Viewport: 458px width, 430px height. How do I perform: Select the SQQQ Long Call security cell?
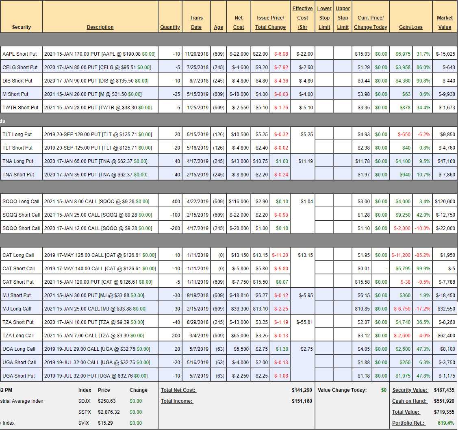(x=21, y=202)
